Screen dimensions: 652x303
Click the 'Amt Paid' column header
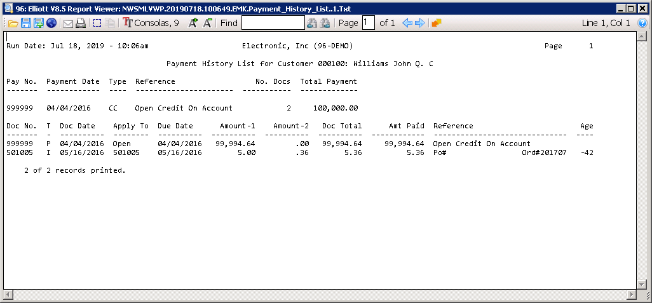click(407, 126)
